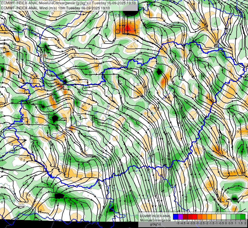
Task: Click the '2' tick label at legend end
Action: 245,223
